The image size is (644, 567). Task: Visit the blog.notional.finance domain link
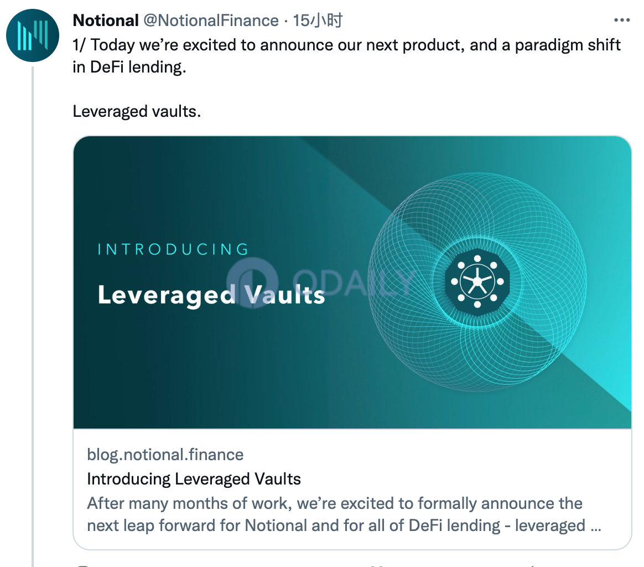(x=165, y=455)
